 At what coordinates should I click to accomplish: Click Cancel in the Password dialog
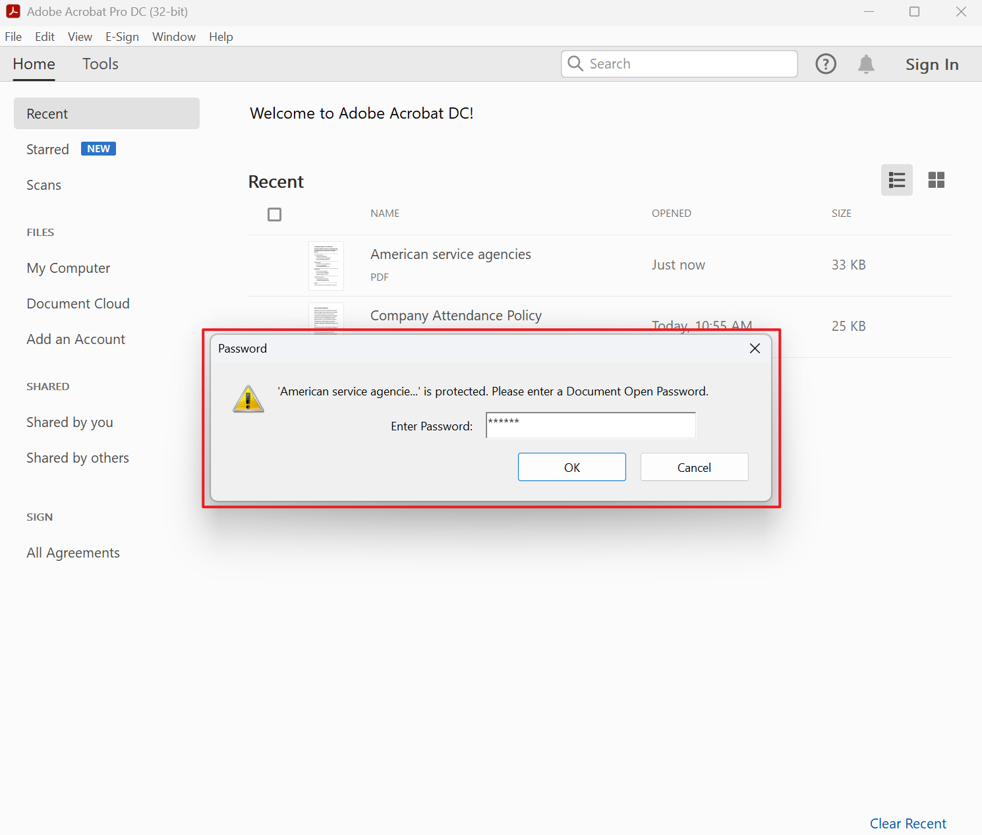point(695,467)
